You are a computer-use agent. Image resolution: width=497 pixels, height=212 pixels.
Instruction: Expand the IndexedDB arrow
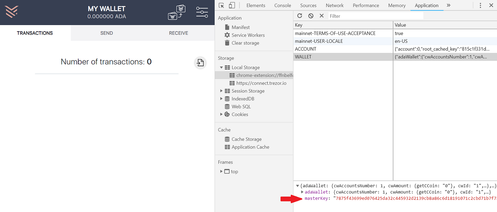(221, 98)
